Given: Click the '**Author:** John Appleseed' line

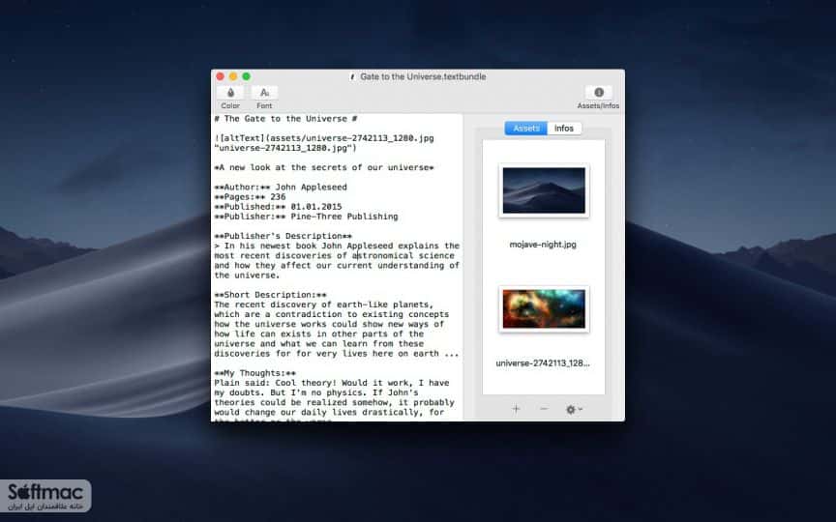Looking at the screenshot, I should (281, 188).
